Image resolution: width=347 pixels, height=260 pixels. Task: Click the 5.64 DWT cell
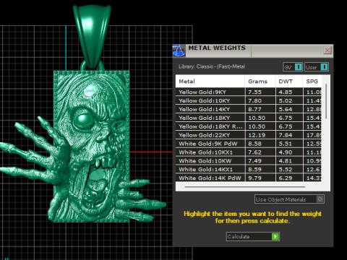point(289,109)
